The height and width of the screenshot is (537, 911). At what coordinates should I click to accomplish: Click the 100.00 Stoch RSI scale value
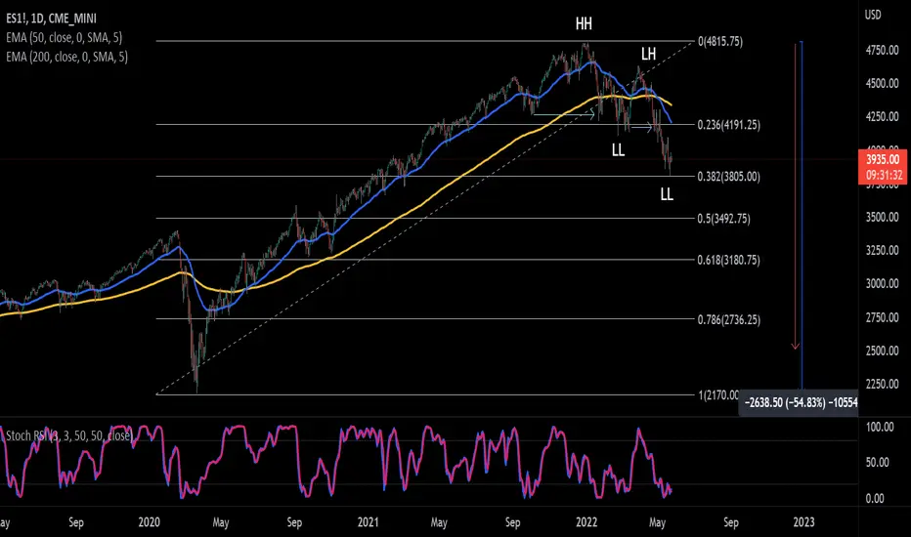pyautogui.click(x=880, y=428)
